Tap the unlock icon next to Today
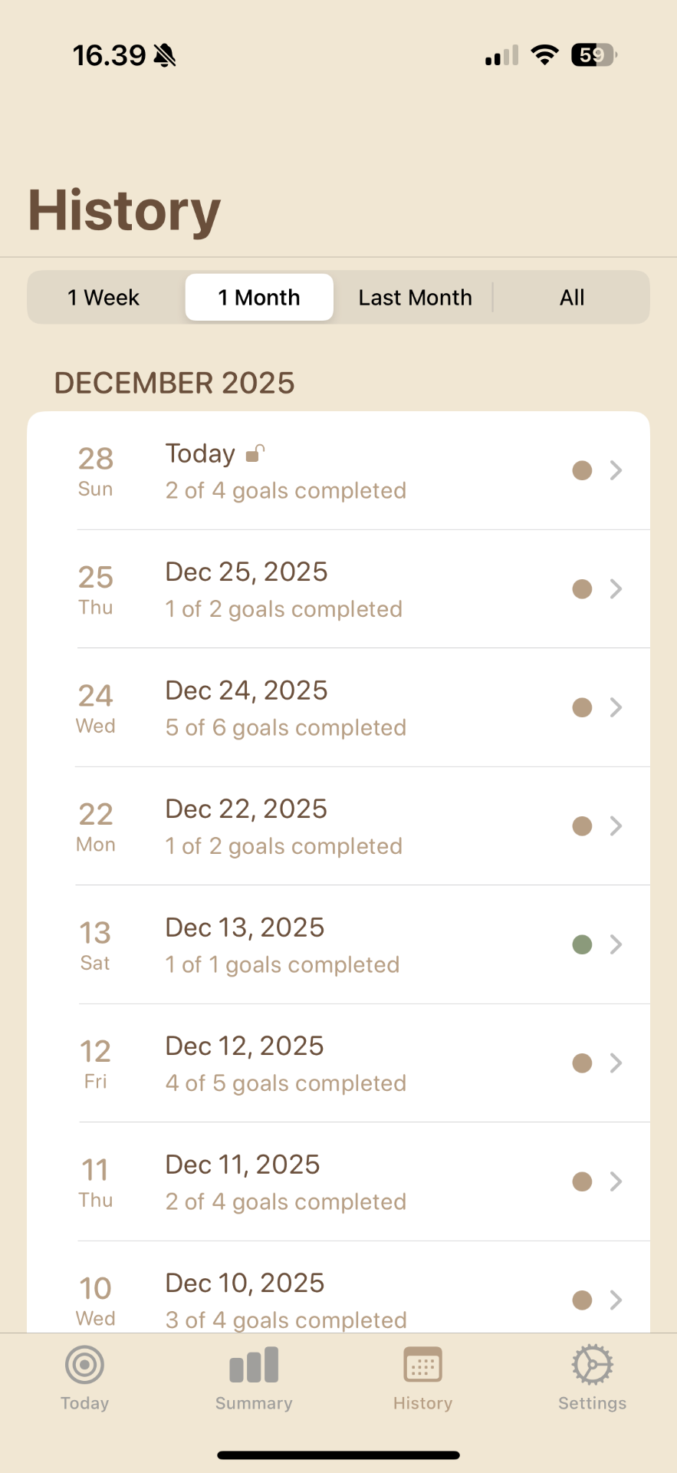 point(255,453)
